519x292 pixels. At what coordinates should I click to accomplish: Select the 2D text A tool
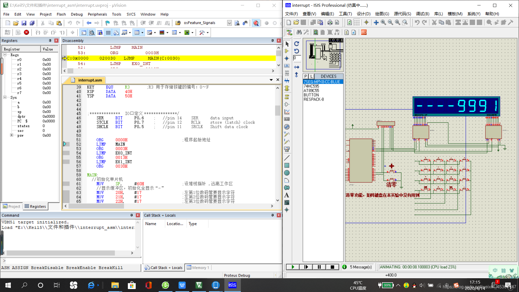[287, 195]
